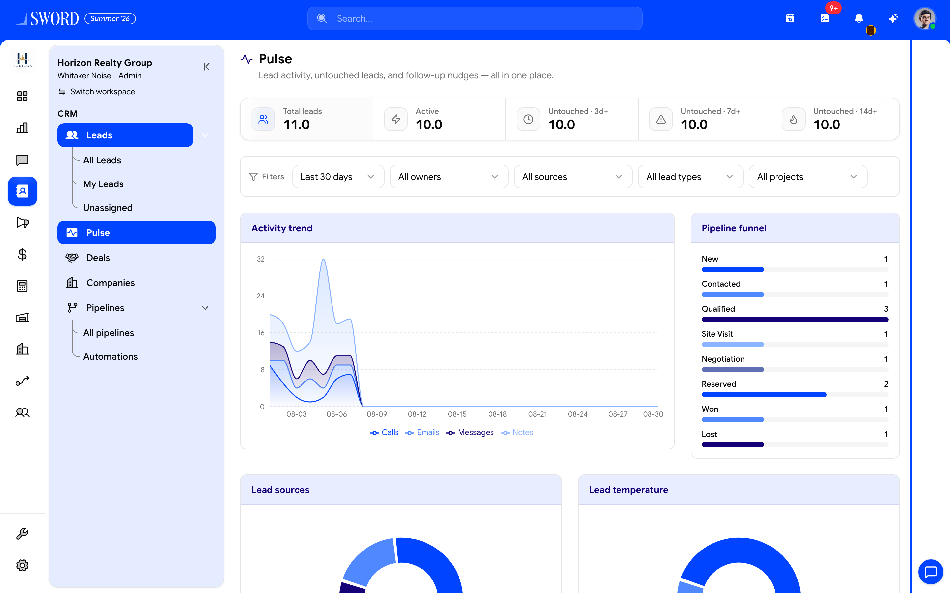
Task: Open Companies menu item
Action: pos(137,283)
